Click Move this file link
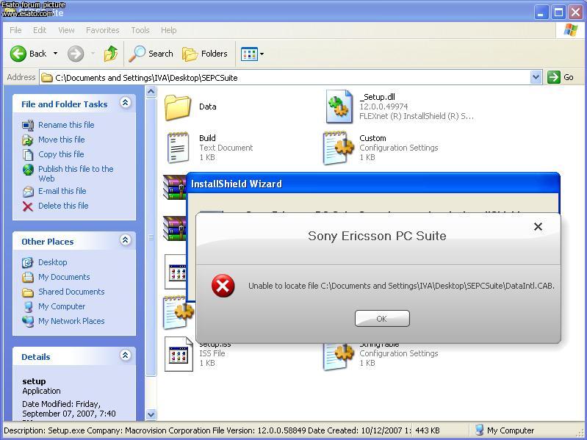Image resolution: width=587 pixels, height=440 pixels. click(x=62, y=140)
